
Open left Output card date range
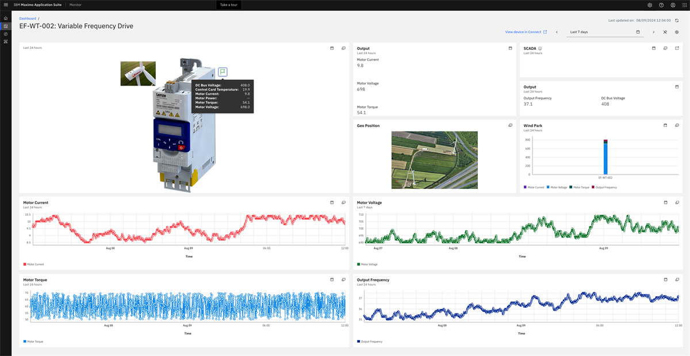(510, 48)
